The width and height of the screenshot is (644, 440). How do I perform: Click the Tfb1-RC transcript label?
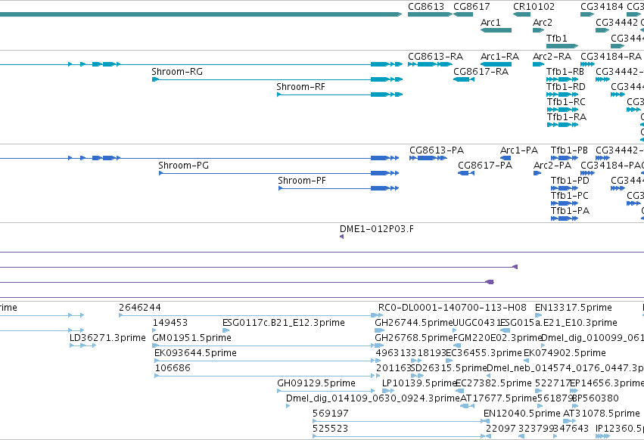tap(566, 102)
